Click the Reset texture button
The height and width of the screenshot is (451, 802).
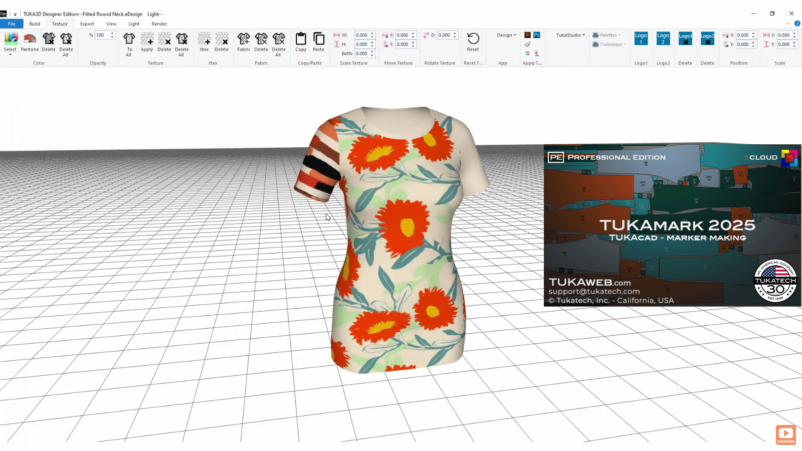point(472,43)
